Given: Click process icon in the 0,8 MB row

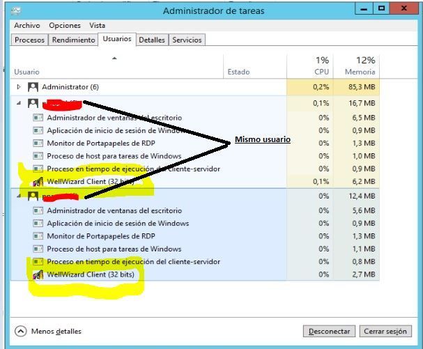Looking at the screenshot, I should coord(38,262).
